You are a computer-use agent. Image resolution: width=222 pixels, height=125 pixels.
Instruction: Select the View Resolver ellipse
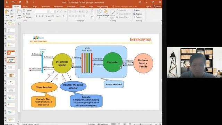coord(44,87)
